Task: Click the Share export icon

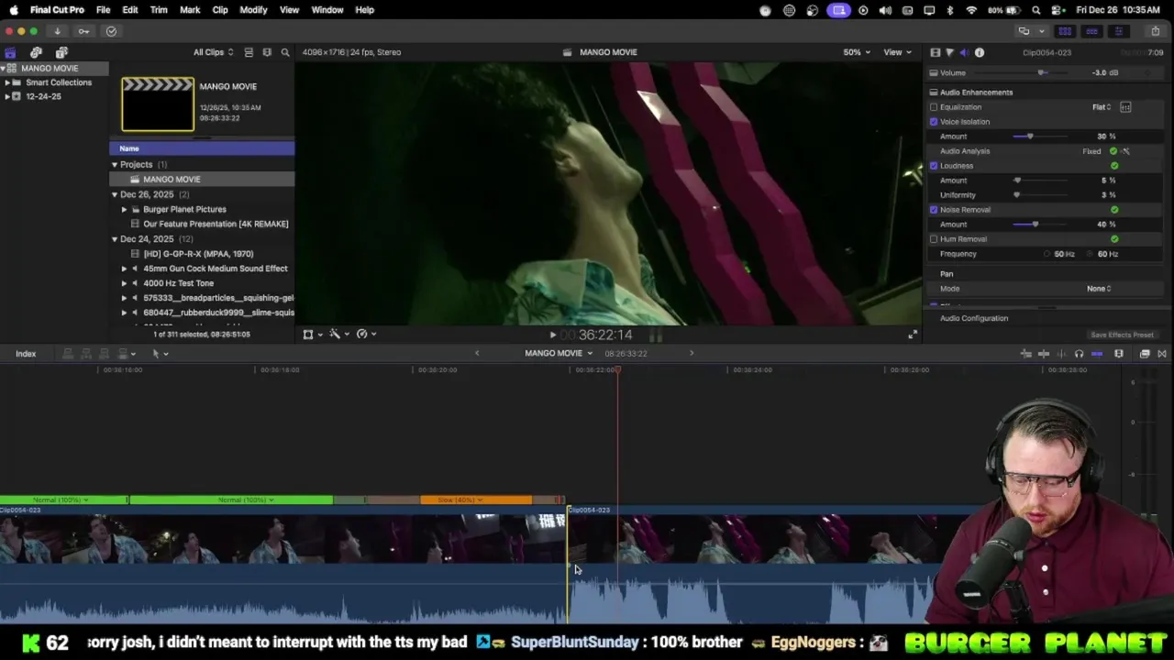Action: point(1155,31)
